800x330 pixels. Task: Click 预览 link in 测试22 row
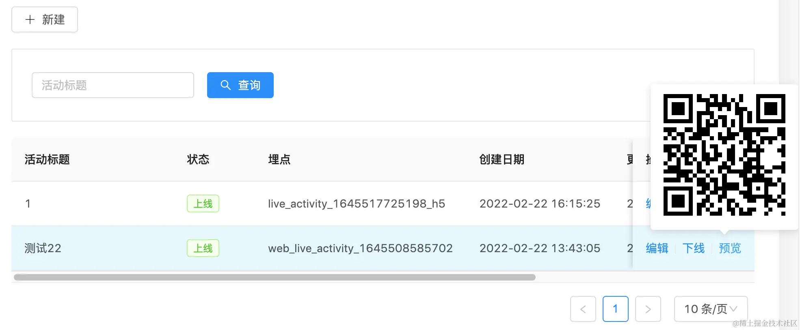[x=730, y=248]
